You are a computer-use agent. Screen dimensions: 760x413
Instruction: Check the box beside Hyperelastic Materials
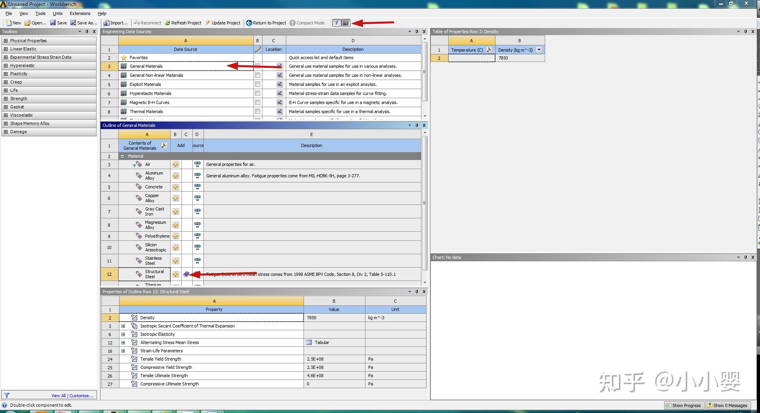tap(257, 93)
